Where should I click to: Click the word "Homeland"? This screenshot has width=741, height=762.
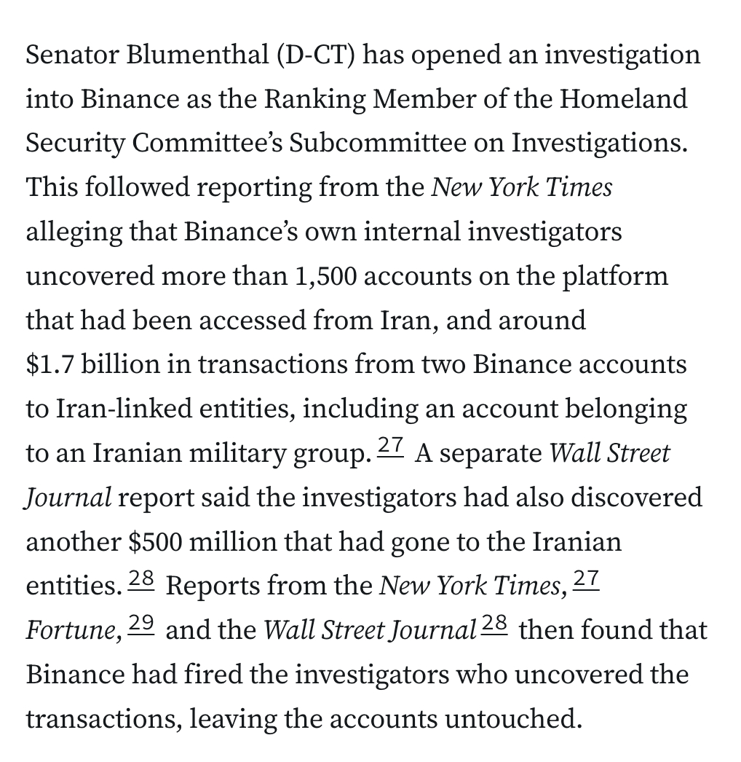pos(624,99)
